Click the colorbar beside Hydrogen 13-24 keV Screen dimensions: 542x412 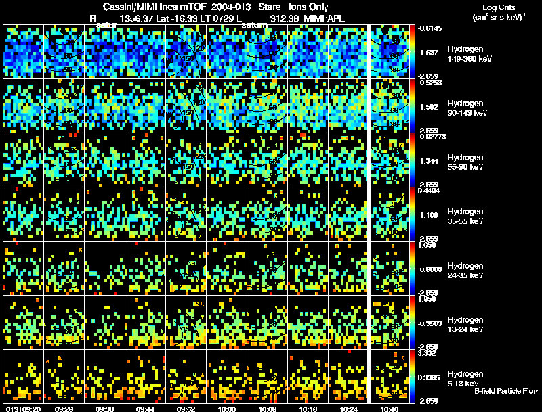click(x=412, y=322)
